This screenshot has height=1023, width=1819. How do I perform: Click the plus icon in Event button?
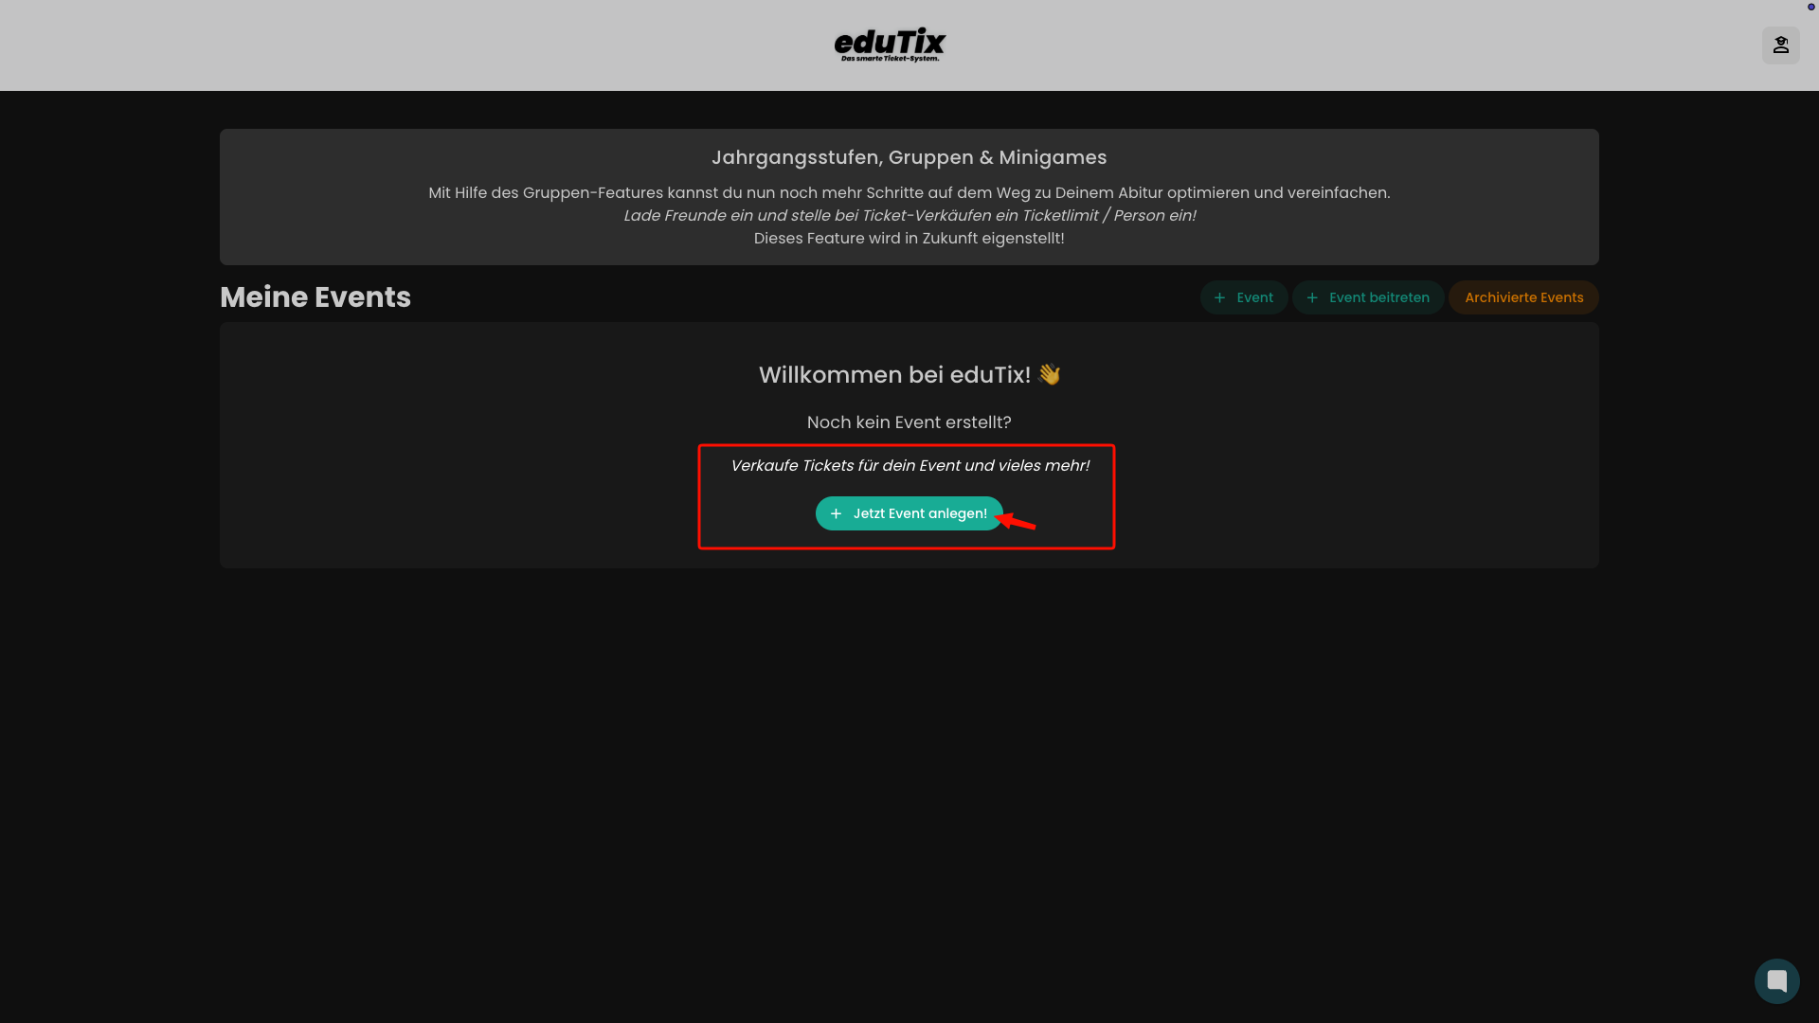[x=1219, y=297]
